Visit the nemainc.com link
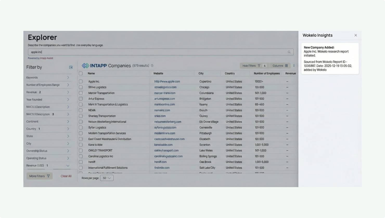Viewport: 385px width, 218px height. pyautogui.click(x=162, y=110)
